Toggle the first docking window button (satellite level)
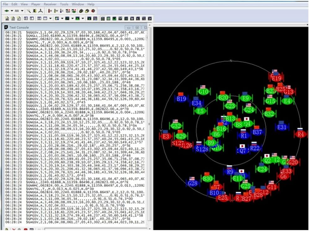Viewport: 309px width, 231px height. tap(102, 19)
